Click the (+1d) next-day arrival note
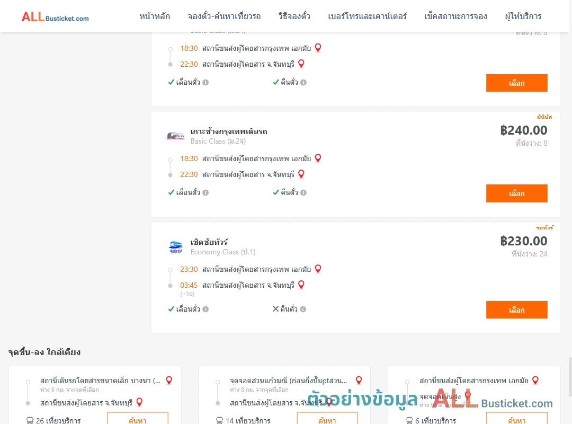Image resolution: width=572 pixels, height=424 pixels. pos(187,294)
